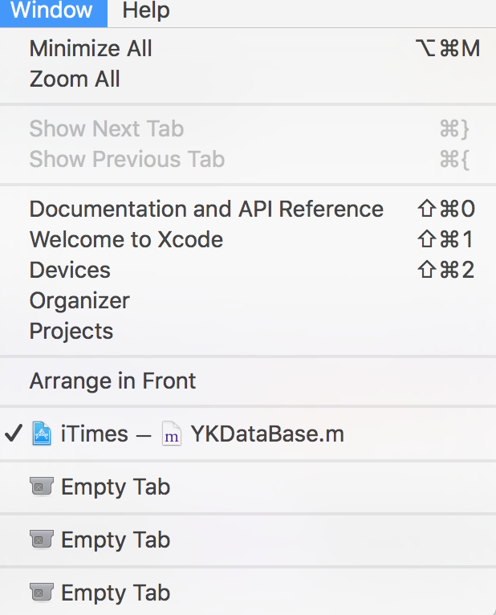Choose Zoom All
This screenshot has height=615, width=496.
tap(75, 79)
